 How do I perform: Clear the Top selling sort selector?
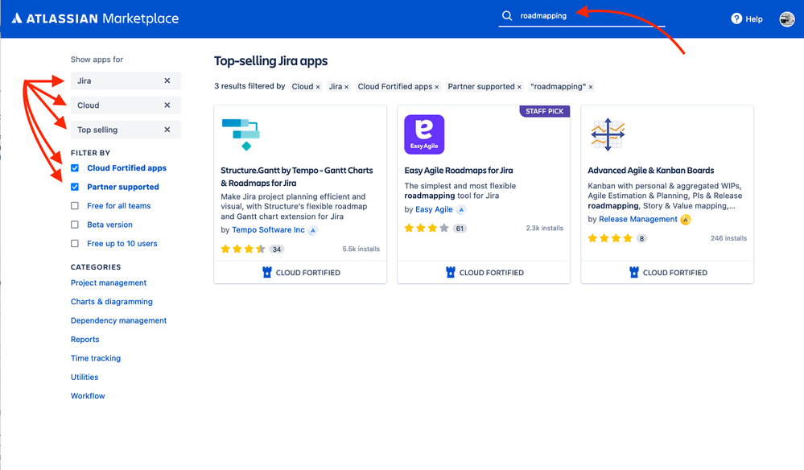tap(167, 130)
